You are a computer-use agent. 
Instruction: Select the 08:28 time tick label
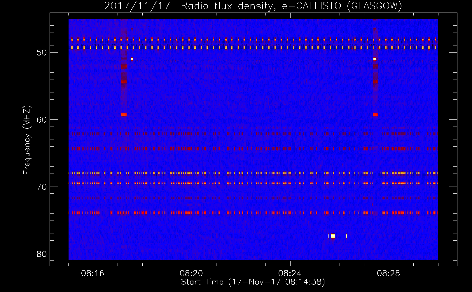389,274
